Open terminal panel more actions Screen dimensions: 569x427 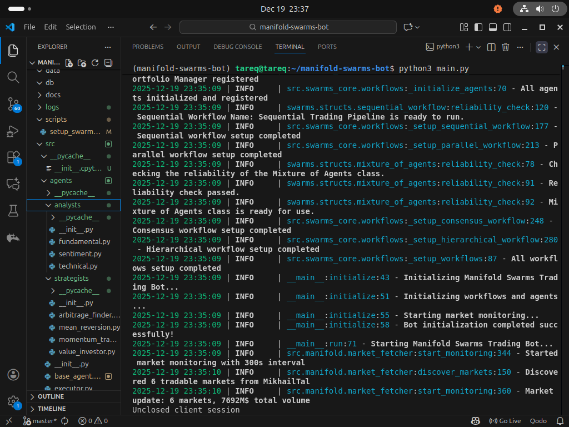click(520, 47)
